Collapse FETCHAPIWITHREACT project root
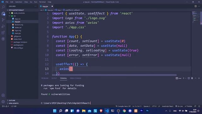 8,10
